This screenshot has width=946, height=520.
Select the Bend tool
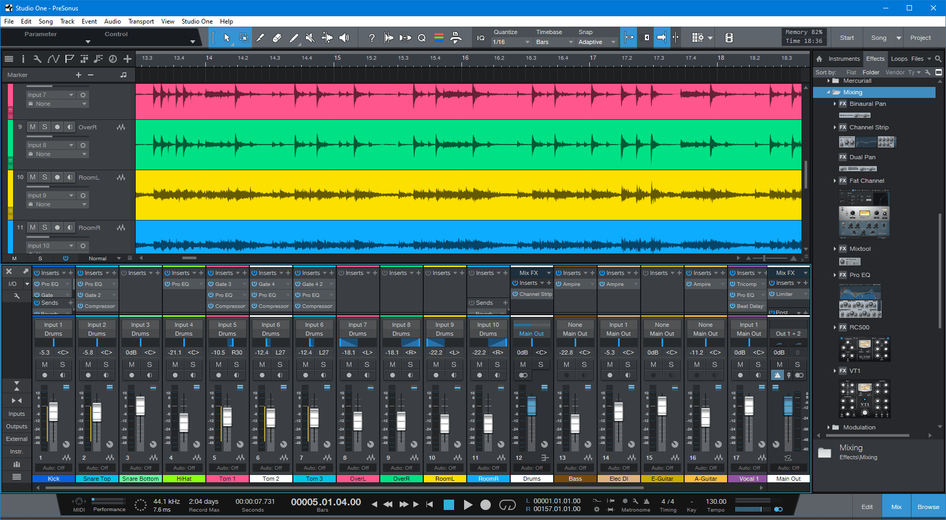327,38
